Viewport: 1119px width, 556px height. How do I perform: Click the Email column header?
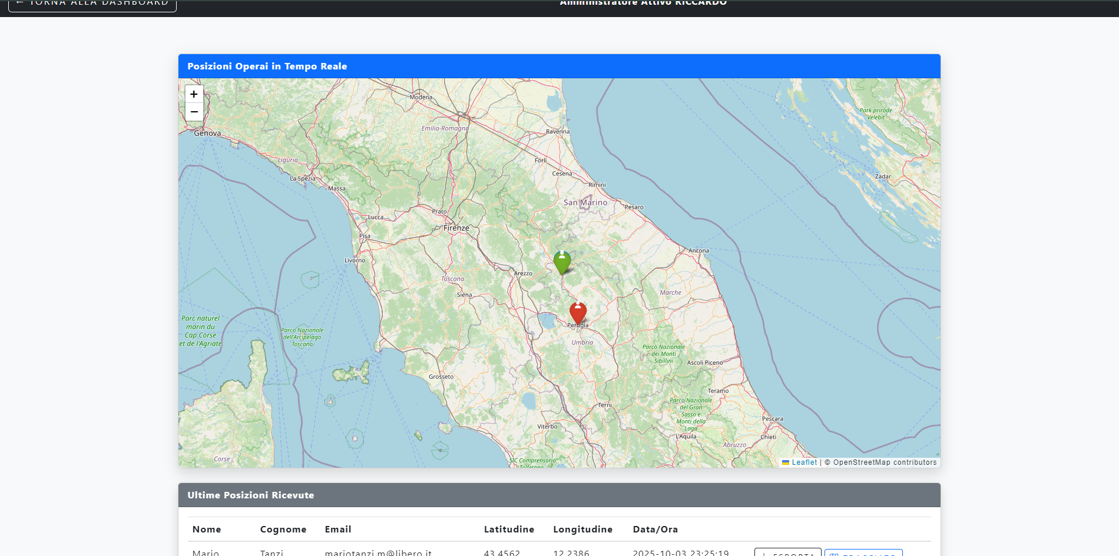(x=338, y=530)
